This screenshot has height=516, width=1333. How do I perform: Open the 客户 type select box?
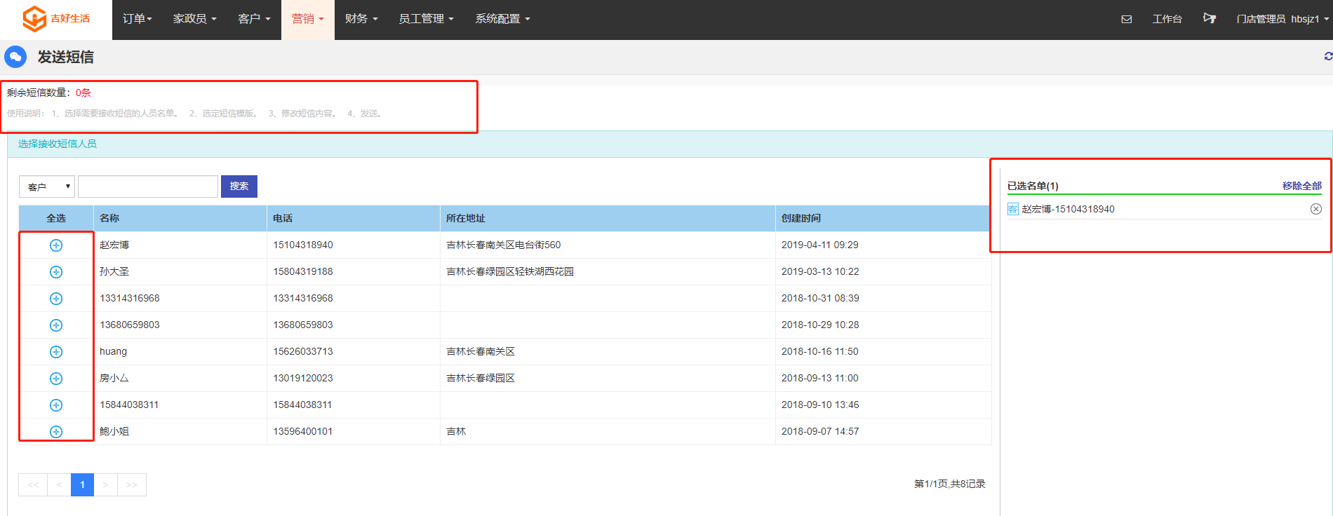tap(47, 186)
